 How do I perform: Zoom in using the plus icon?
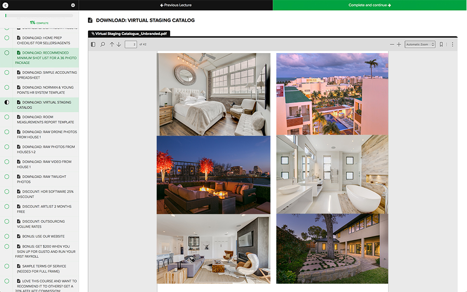(399, 44)
